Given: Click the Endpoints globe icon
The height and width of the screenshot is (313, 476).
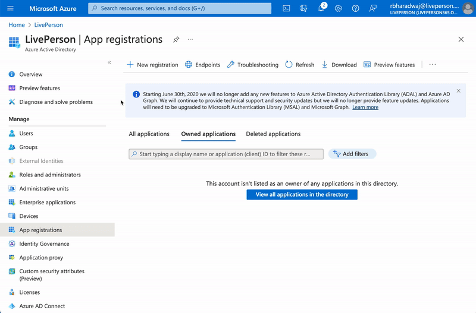Looking at the screenshot, I should [189, 65].
